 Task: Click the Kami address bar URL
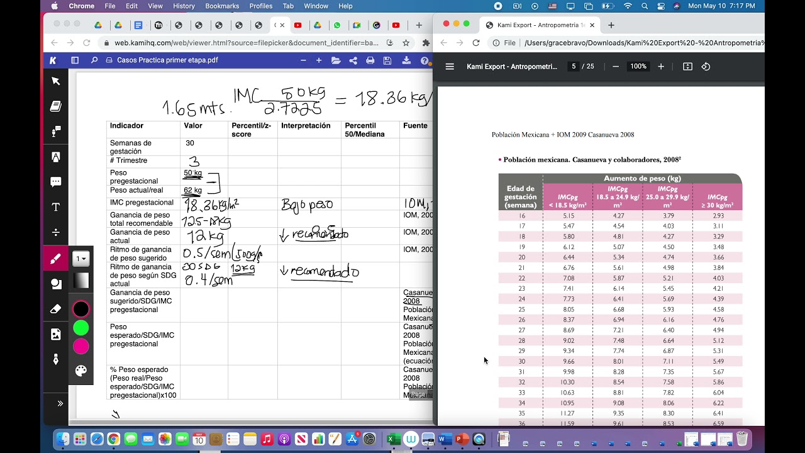[247, 43]
